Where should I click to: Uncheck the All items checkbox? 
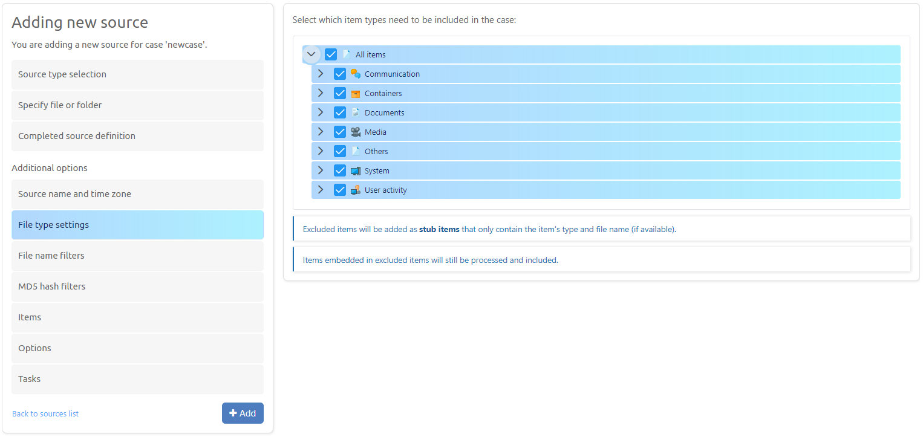pos(331,54)
